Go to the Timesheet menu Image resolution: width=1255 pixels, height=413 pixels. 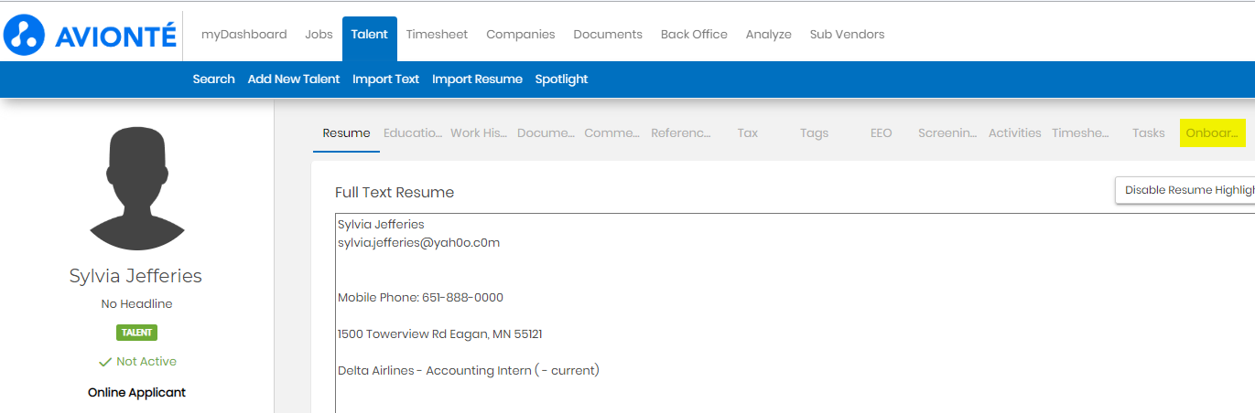[x=437, y=35]
